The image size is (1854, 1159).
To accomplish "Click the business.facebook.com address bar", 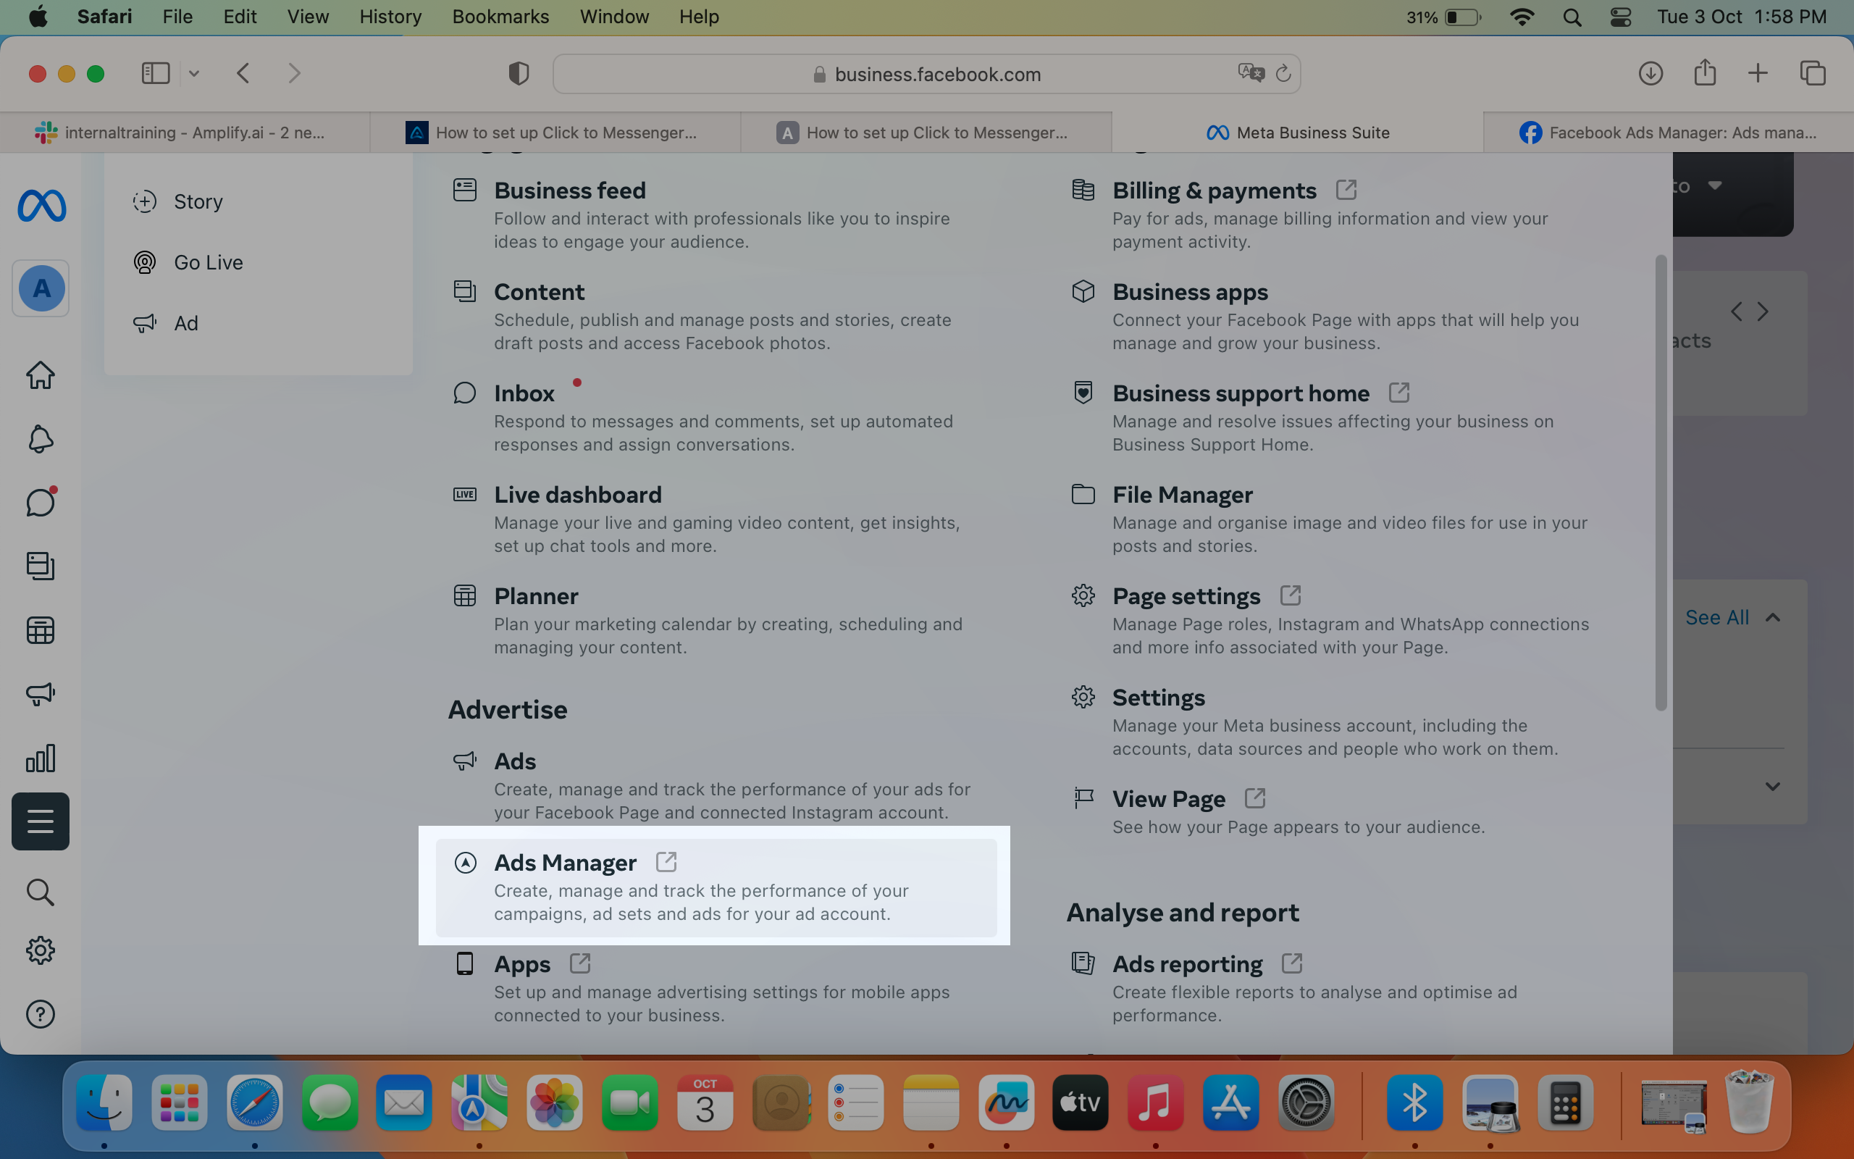I will (926, 74).
